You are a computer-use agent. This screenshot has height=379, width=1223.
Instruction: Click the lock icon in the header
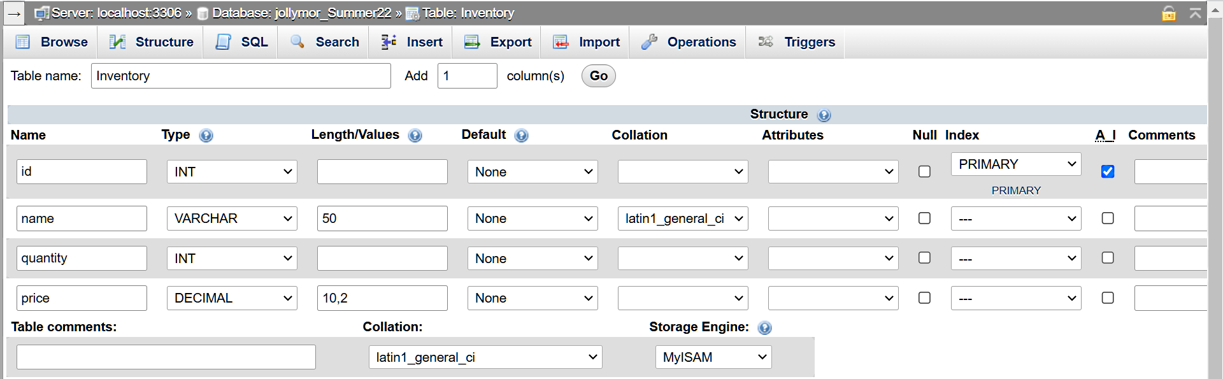(1169, 13)
